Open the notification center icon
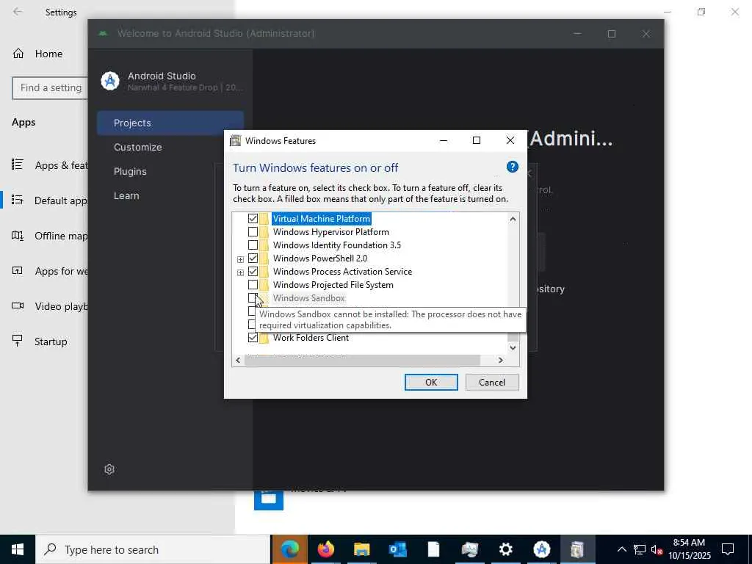 pyautogui.click(x=728, y=549)
